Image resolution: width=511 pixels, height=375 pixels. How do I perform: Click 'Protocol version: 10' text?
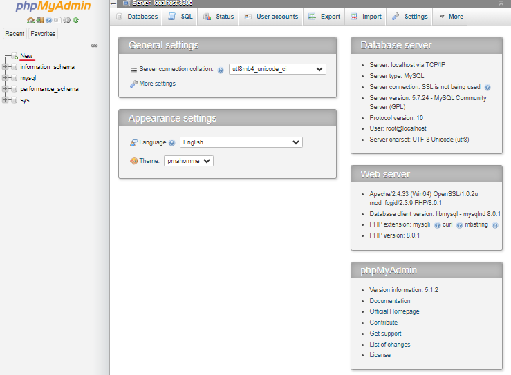click(396, 118)
